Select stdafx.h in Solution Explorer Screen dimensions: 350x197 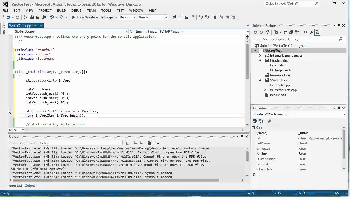[281, 65]
